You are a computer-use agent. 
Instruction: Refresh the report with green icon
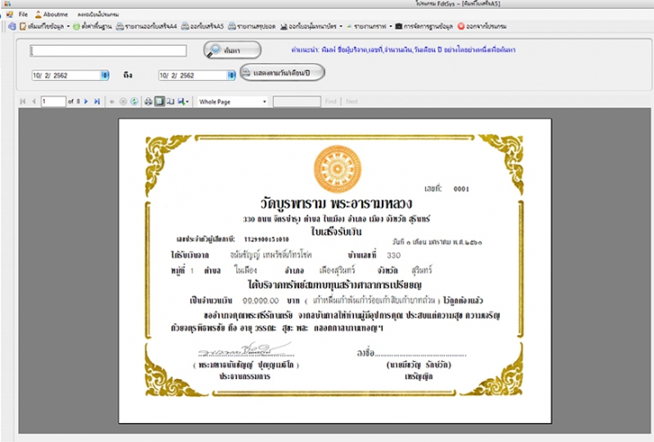pos(135,102)
